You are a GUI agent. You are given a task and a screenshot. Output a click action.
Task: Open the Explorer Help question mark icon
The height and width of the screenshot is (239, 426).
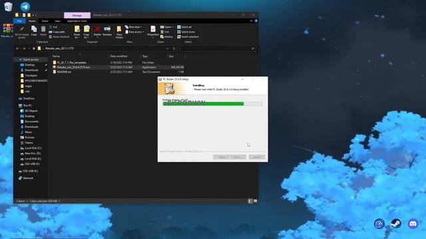point(256,21)
